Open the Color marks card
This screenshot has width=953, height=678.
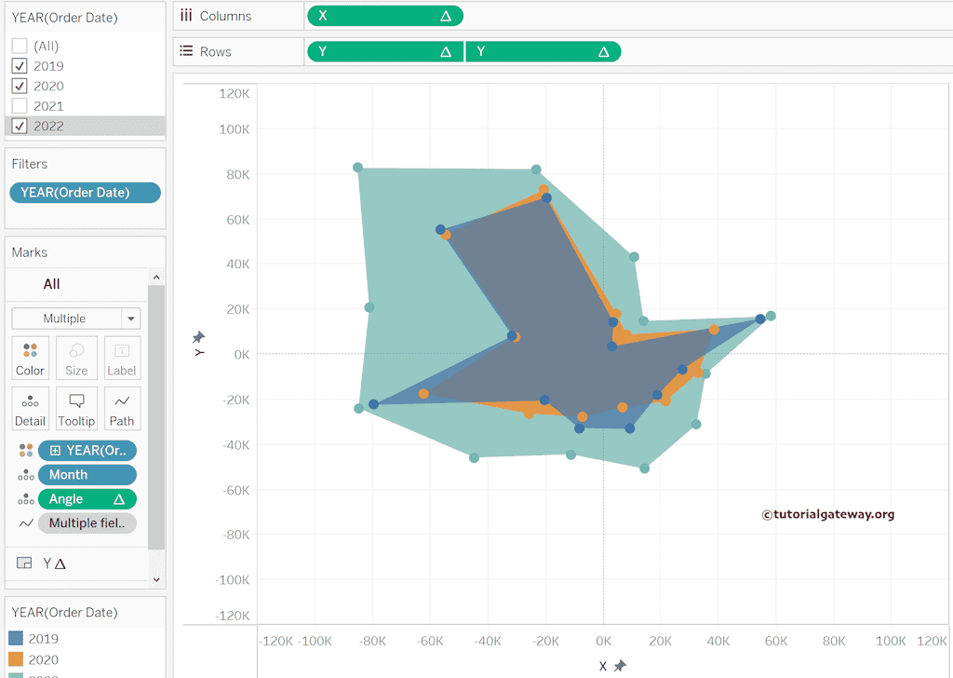click(30, 359)
